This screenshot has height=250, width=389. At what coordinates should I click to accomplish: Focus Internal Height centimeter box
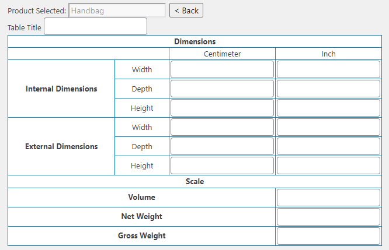click(x=222, y=108)
